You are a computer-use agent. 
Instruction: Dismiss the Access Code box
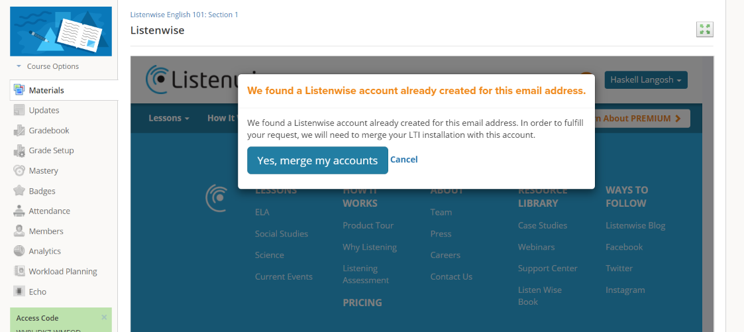(104, 317)
